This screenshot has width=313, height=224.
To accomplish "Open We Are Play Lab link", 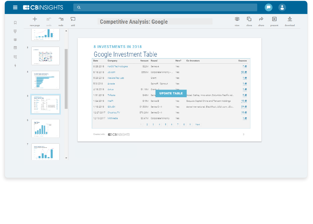I will pyautogui.click(x=116, y=78).
